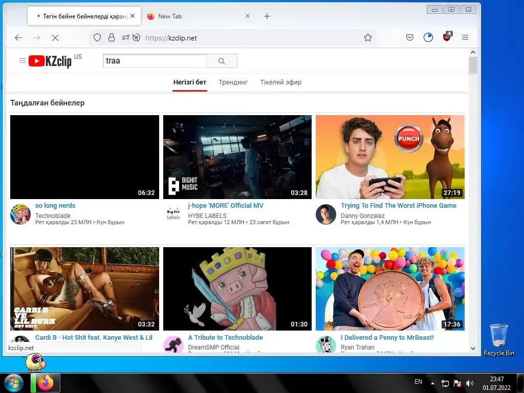Go to the KZclip logo home
The image size is (524, 393).
50,61
